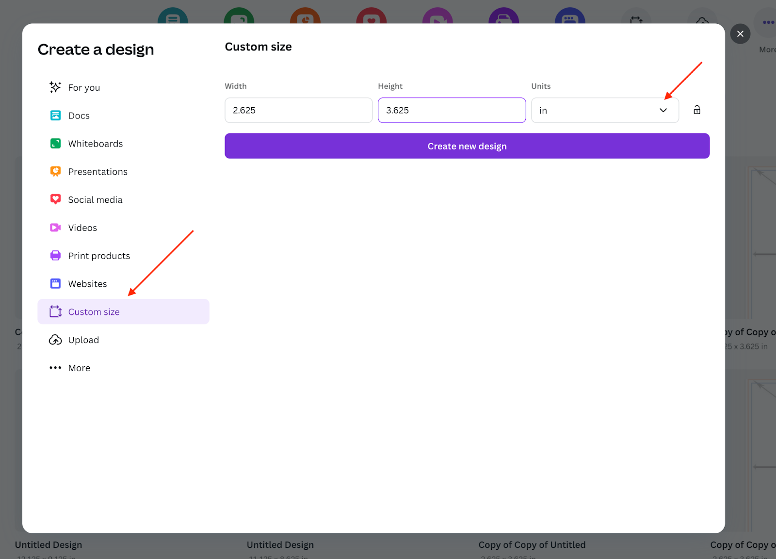Toggle the aspect ratio lock
Viewport: 776px width, 559px height.
tap(697, 110)
